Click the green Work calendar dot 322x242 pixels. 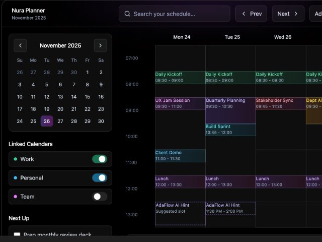click(15, 159)
